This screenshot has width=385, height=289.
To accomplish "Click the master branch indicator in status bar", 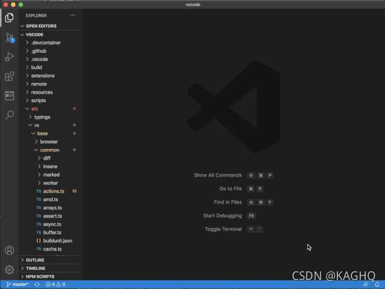I will (x=17, y=284).
